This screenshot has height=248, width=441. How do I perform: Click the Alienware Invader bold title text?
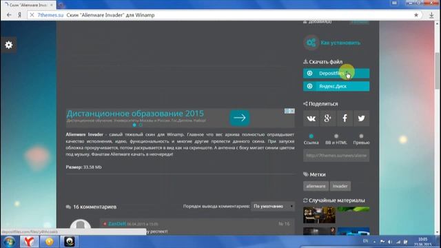pos(84,134)
